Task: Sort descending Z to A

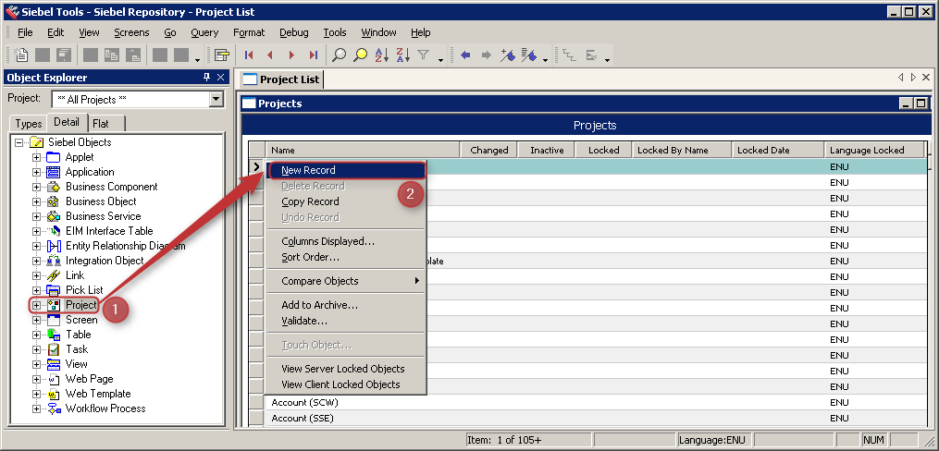Action: 402,55
